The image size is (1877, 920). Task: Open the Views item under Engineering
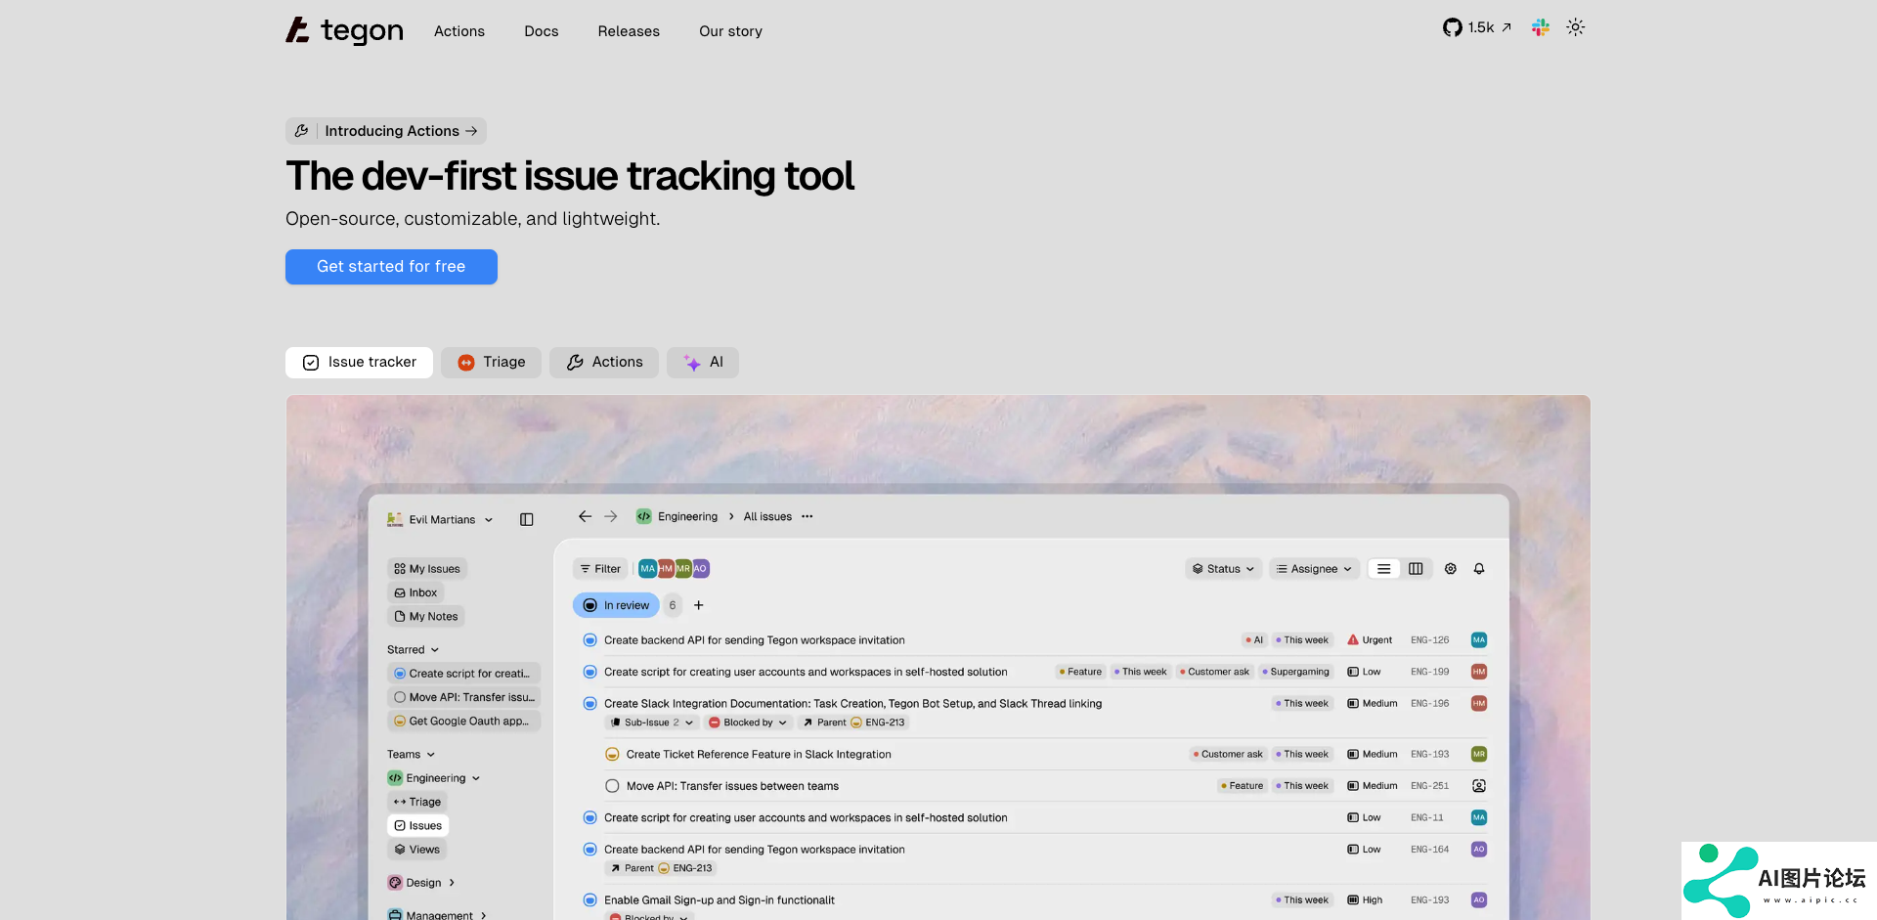[417, 850]
